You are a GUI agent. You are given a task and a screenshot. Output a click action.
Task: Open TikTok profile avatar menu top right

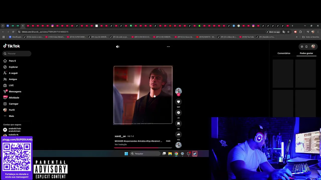pos(313,46)
